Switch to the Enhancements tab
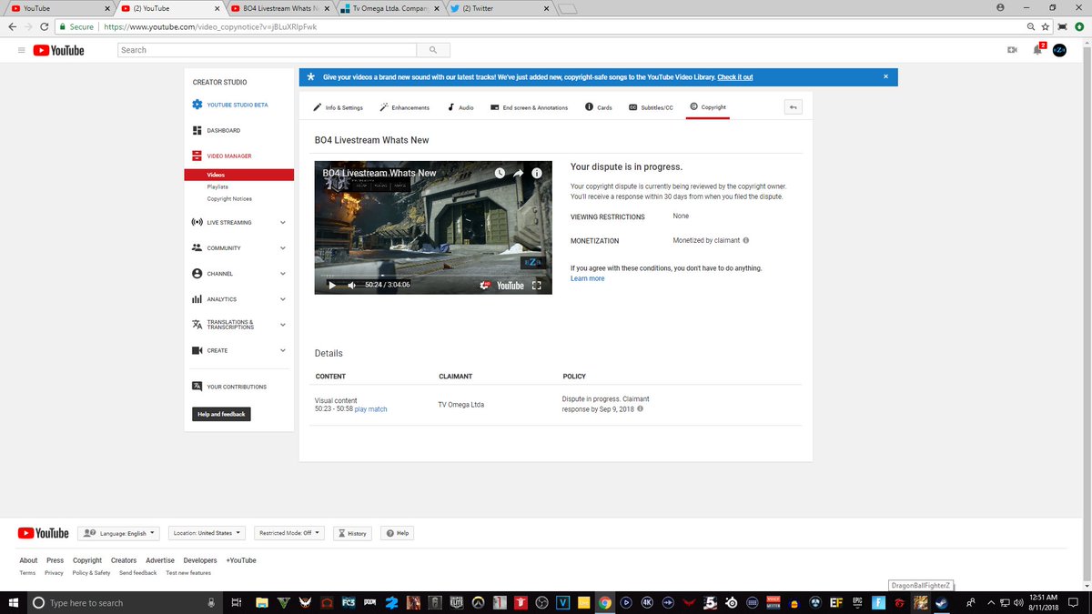Screen dimensions: 1092x614 (405, 107)
